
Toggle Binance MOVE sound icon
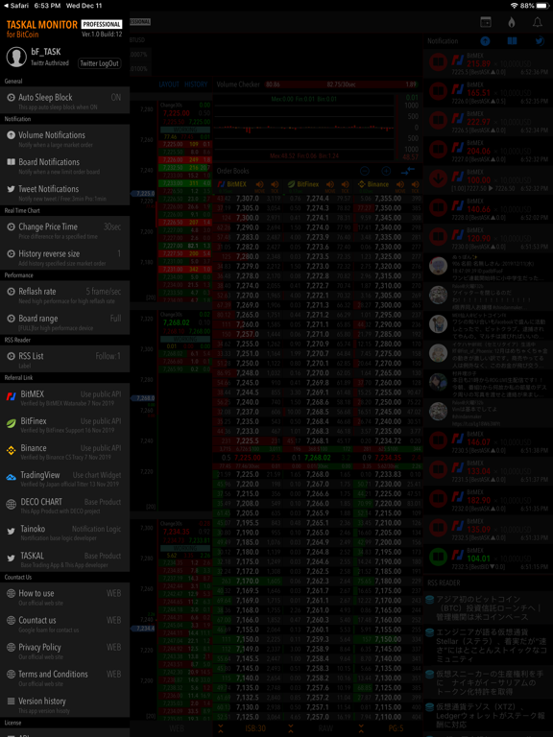click(400, 185)
